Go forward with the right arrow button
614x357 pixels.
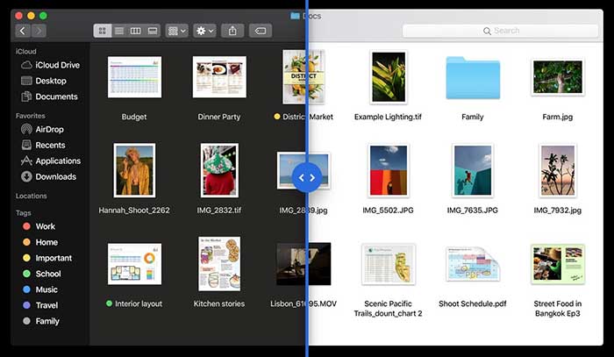[x=39, y=31]
